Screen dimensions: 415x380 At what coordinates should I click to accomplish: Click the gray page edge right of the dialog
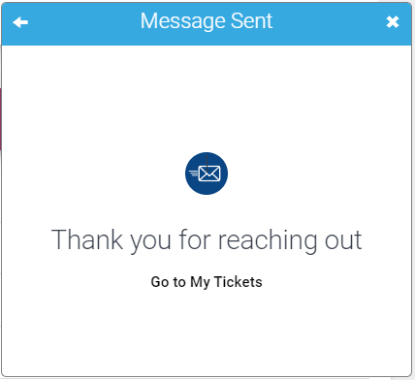[413, 194]
